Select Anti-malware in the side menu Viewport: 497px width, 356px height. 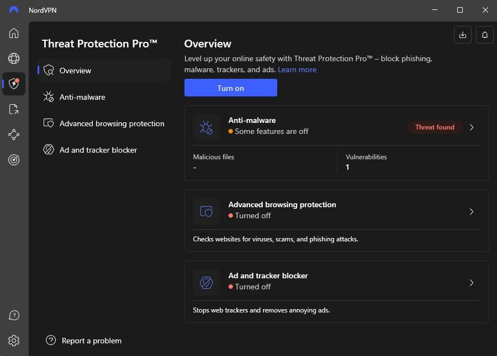[104, 97]
